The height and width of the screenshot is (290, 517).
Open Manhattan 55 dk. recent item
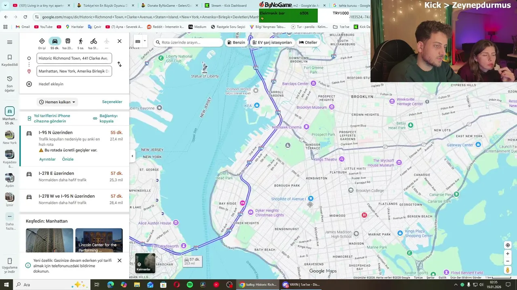(x=10, y=116)
